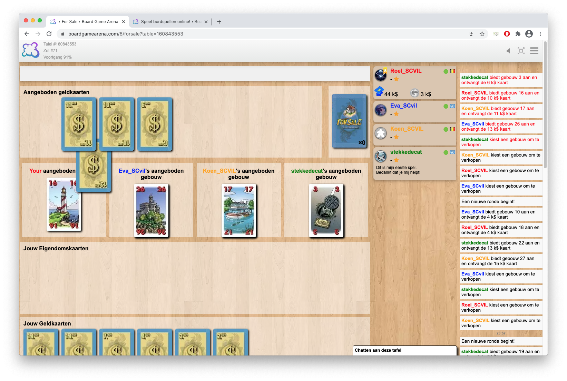This screenshot has height=381, width=567.
Task: Open the red Opera-style extension icon
Action: 507,34
